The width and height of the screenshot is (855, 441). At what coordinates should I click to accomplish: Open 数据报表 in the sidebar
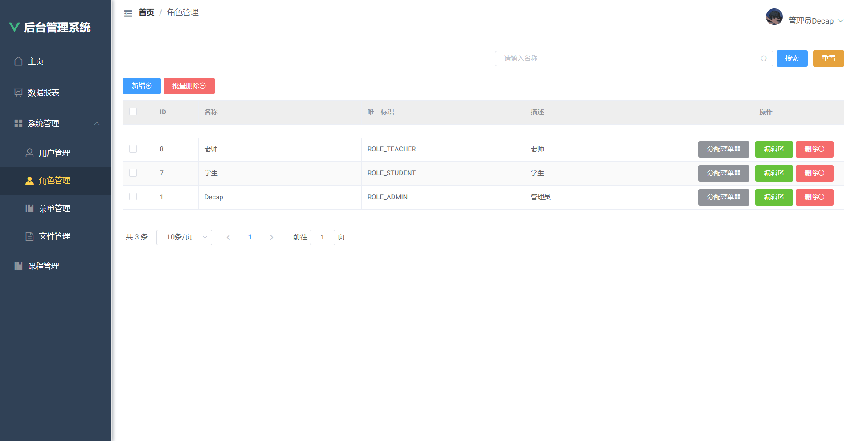[56, 93]
